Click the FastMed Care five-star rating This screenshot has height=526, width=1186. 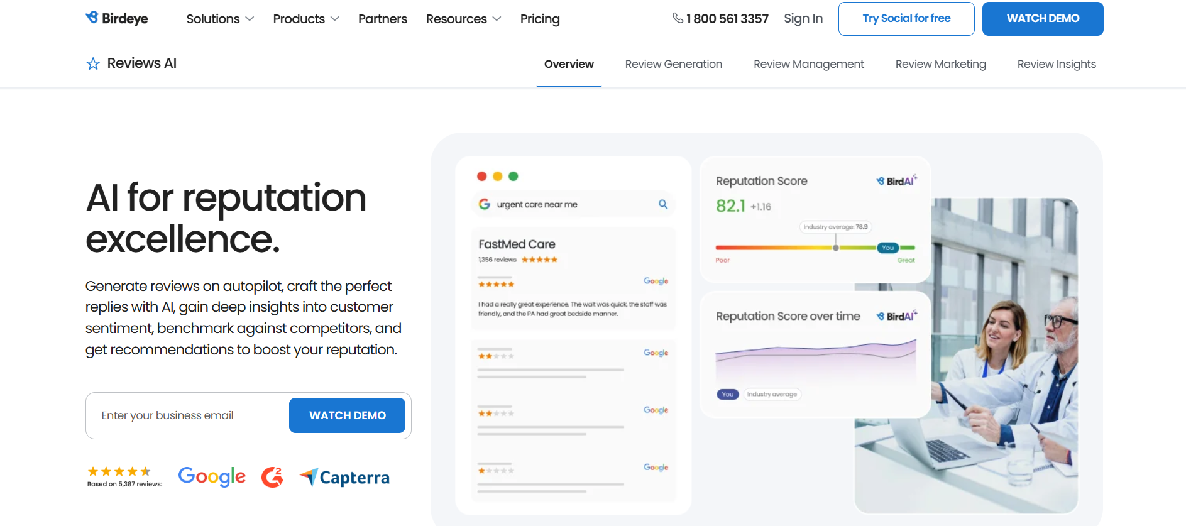click(539, 260)
